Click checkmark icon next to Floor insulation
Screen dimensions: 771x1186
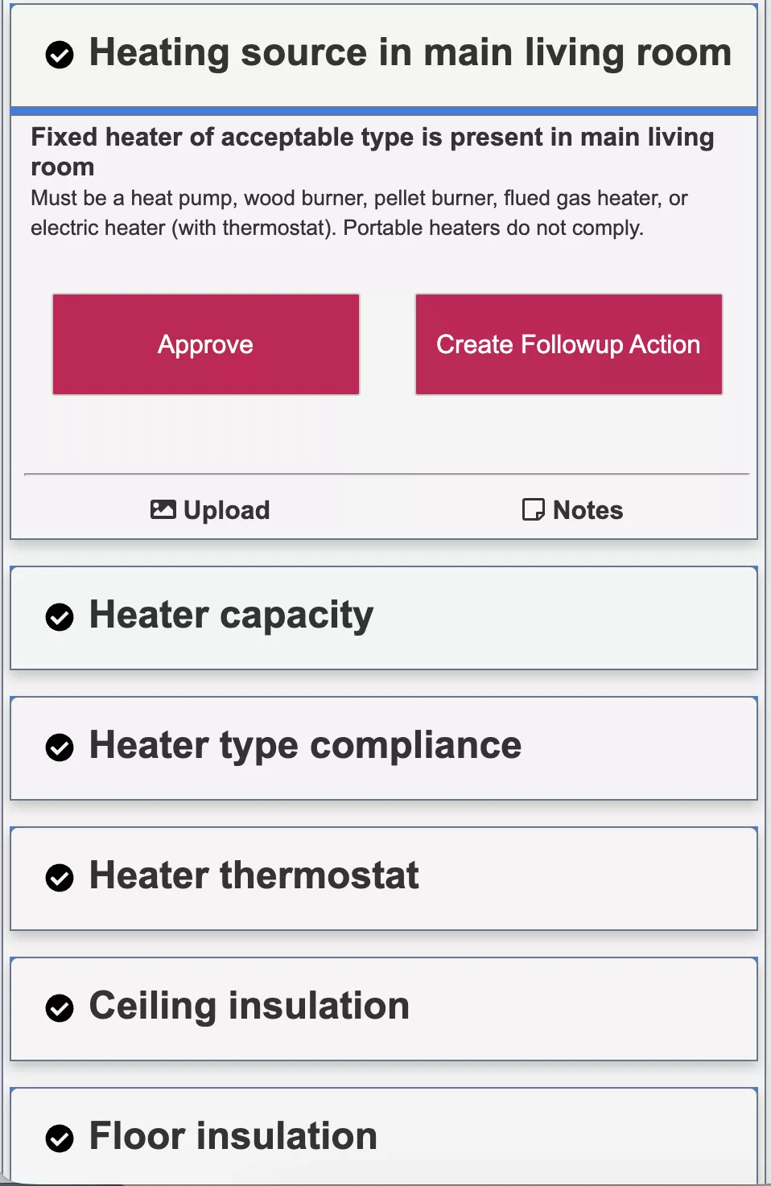[x=60, y=1139]
